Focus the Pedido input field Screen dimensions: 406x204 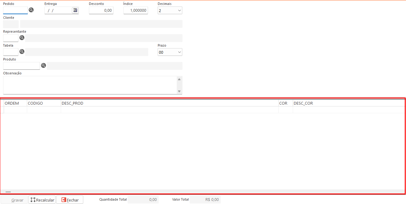click(x=15, y=10)
